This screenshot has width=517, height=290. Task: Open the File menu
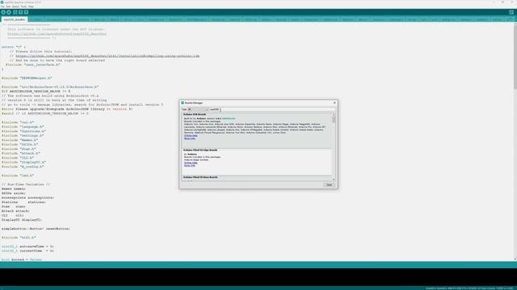(2, 6)
